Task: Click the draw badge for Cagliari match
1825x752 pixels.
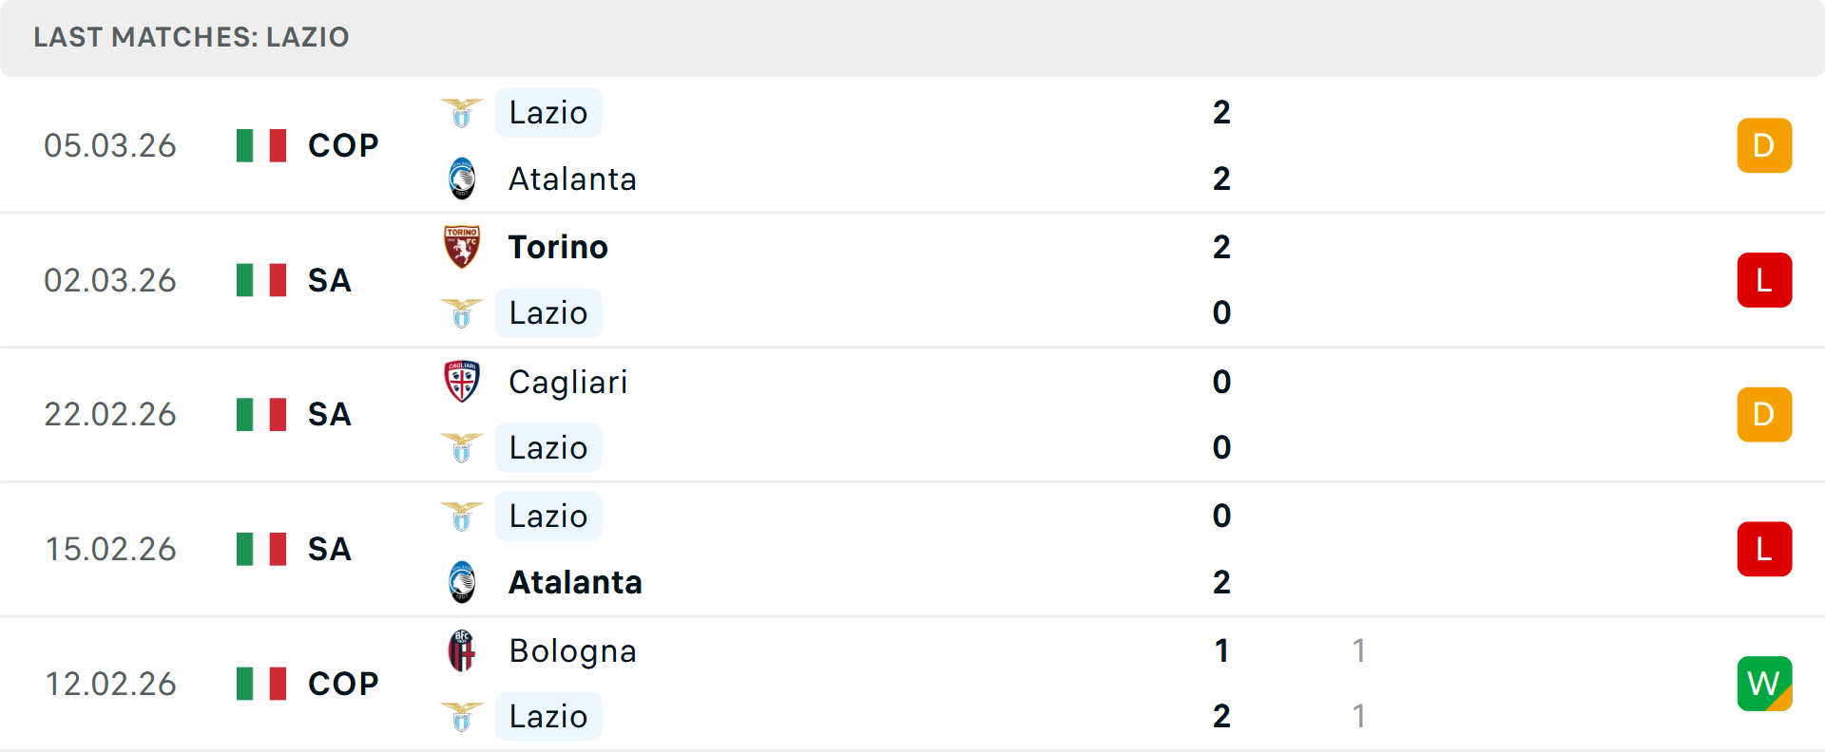Action: click(x=1764, y=415)
